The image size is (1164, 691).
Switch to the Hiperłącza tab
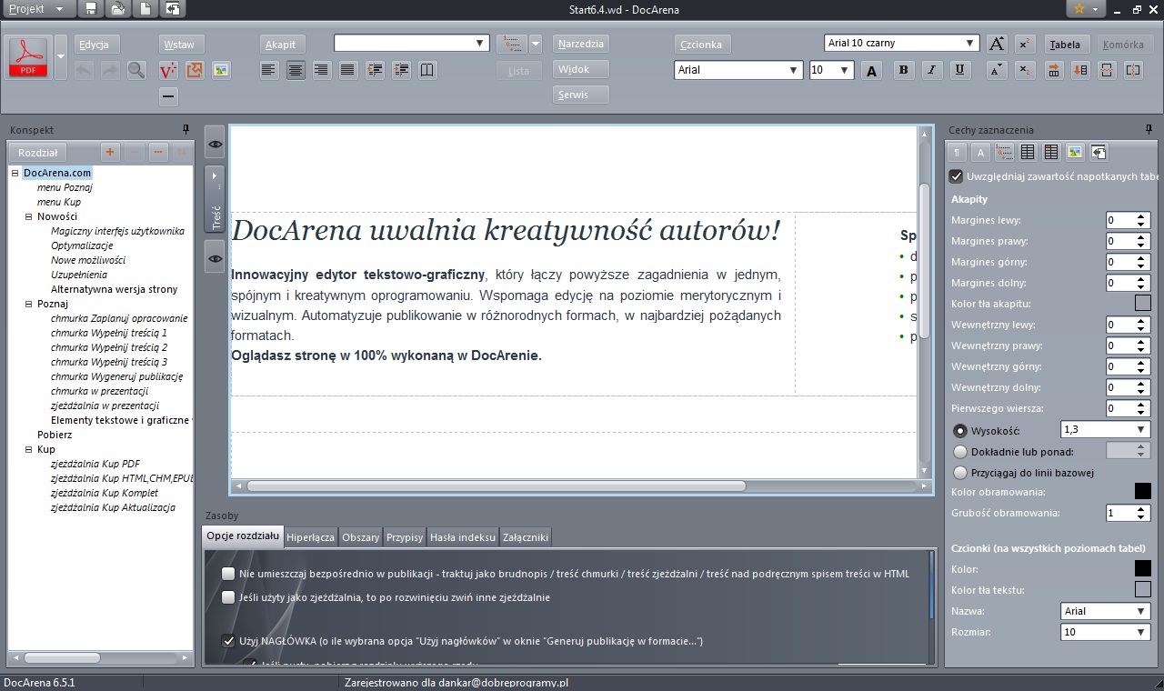click(311, 537)
